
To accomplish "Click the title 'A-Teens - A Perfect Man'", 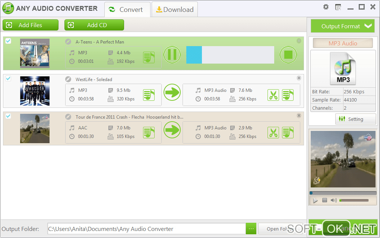I will [x=99, y=42].
